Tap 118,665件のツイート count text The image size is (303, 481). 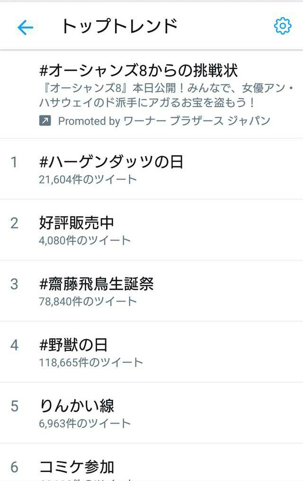(90, 362)
